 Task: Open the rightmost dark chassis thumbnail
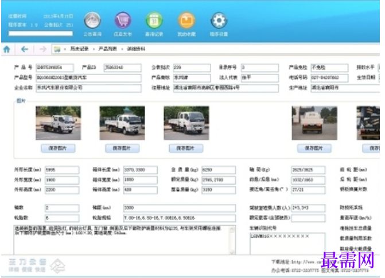coord(368,123)
